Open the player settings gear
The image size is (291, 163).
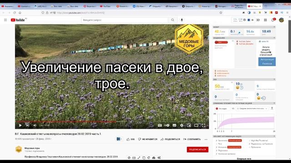point(182,125)
